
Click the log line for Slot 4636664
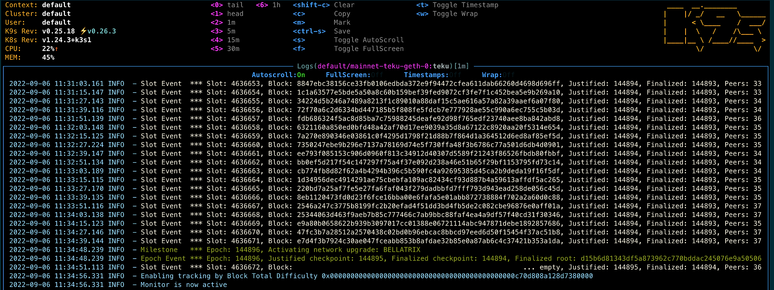point(385,180)
